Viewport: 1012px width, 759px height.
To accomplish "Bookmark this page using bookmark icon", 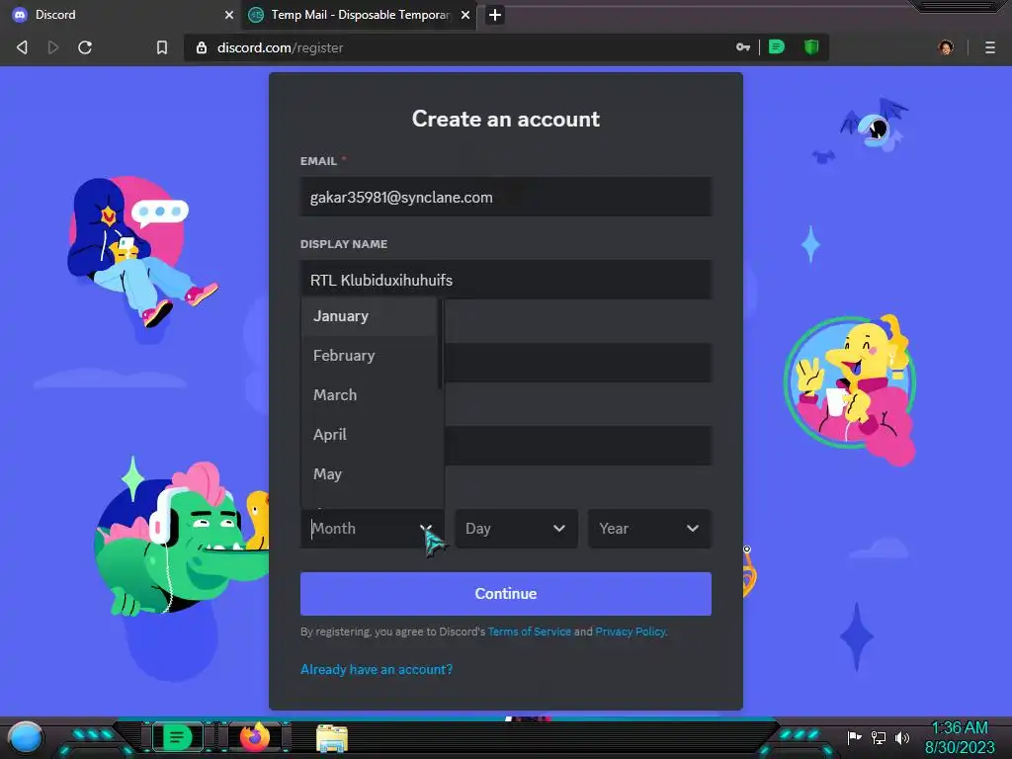I will (x=162, y=47).
